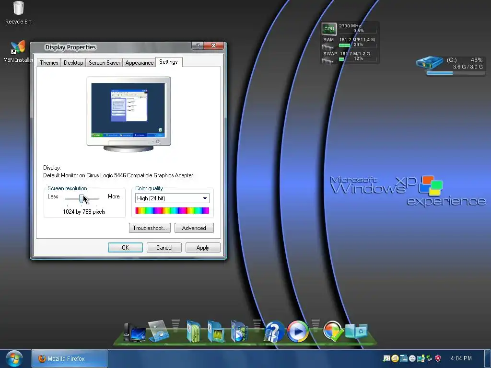491x368 pixels.
Task: Open Help and Support from the dock
Action: 274,332
